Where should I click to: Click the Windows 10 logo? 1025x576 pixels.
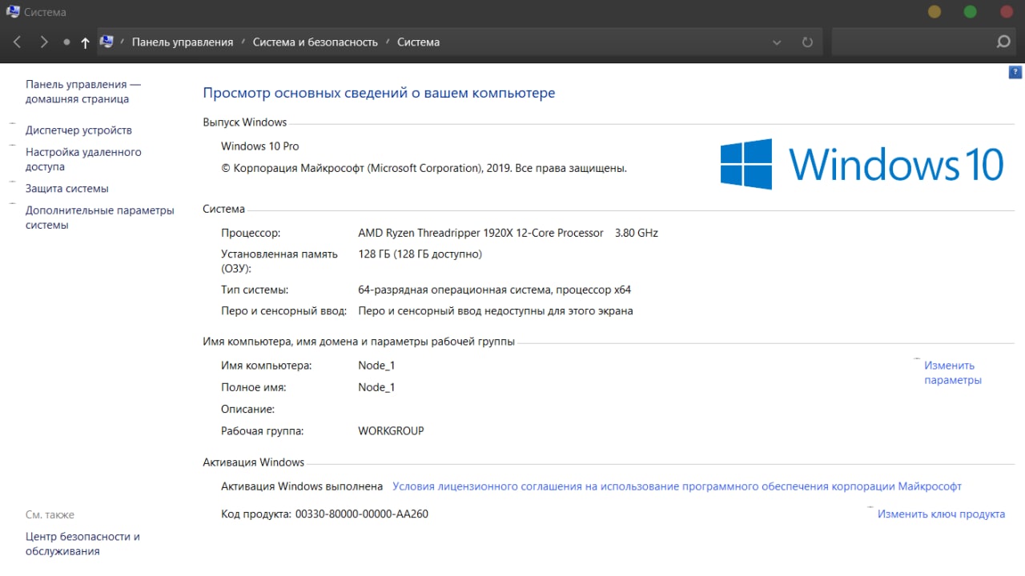pyautogui.click(x=862, y=164)
